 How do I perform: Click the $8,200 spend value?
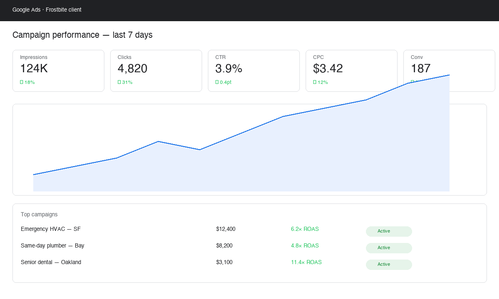point(225,245)
